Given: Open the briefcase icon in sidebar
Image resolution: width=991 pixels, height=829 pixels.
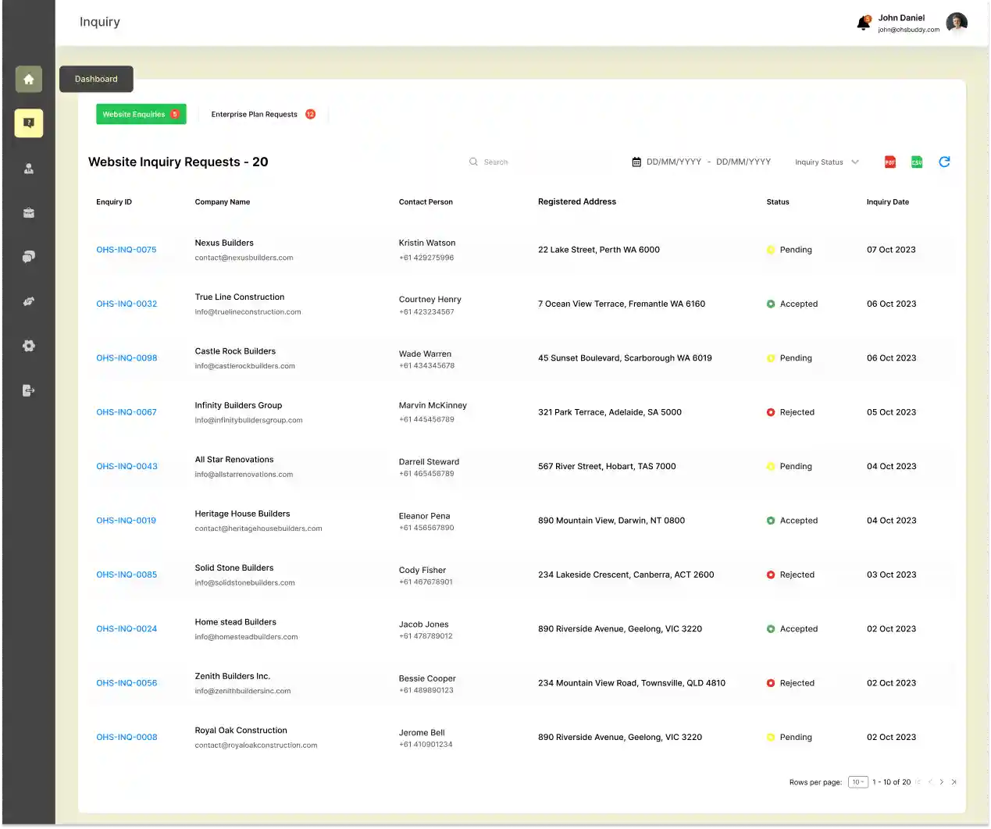Looking at the screenshot, I should pos(29,213).
